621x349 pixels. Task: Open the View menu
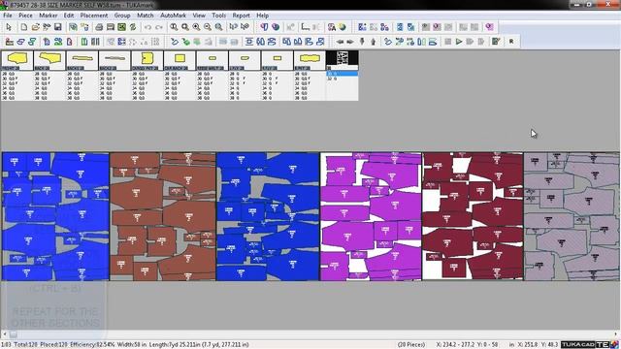coord(199,16)
